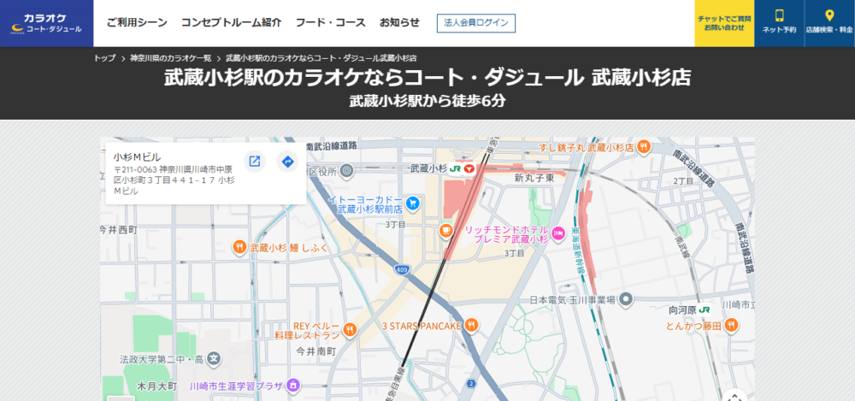The width and height of the screenshot is (855, 401).
Task: Click the 法人会員ログイン button
Action: (476, 23)
